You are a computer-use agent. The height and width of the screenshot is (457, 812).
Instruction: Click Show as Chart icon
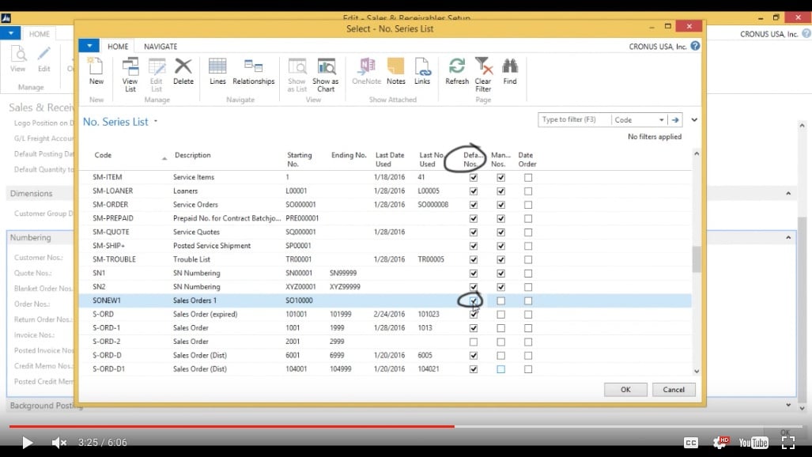[x=326, y=74]
